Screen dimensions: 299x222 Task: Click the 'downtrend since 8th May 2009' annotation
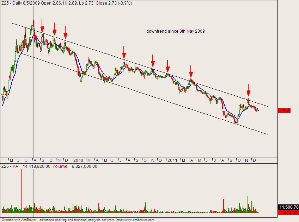click(176, 31)
